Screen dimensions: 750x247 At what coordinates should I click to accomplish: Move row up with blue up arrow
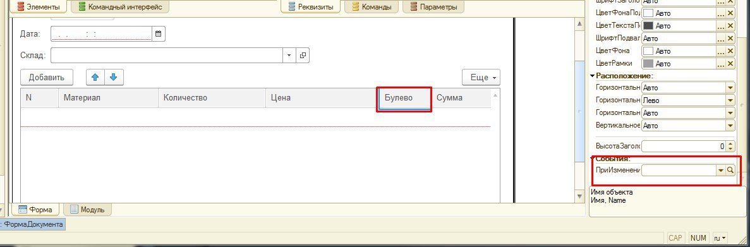coord(95,77)
